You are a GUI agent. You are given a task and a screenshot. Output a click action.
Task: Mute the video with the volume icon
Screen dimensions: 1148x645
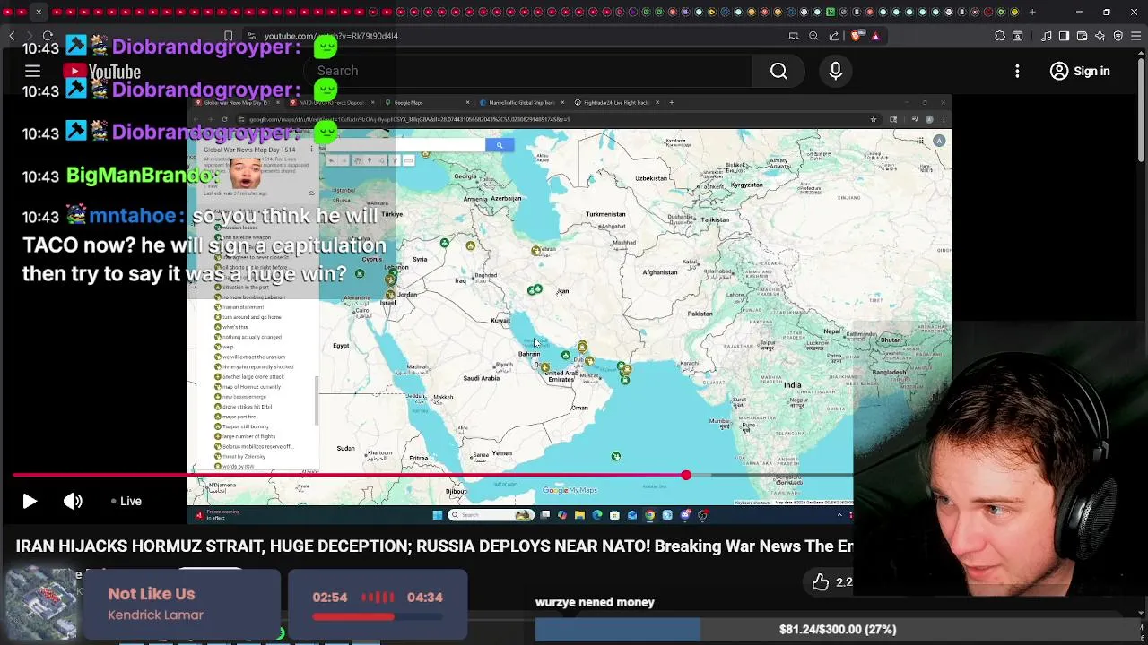73,502
